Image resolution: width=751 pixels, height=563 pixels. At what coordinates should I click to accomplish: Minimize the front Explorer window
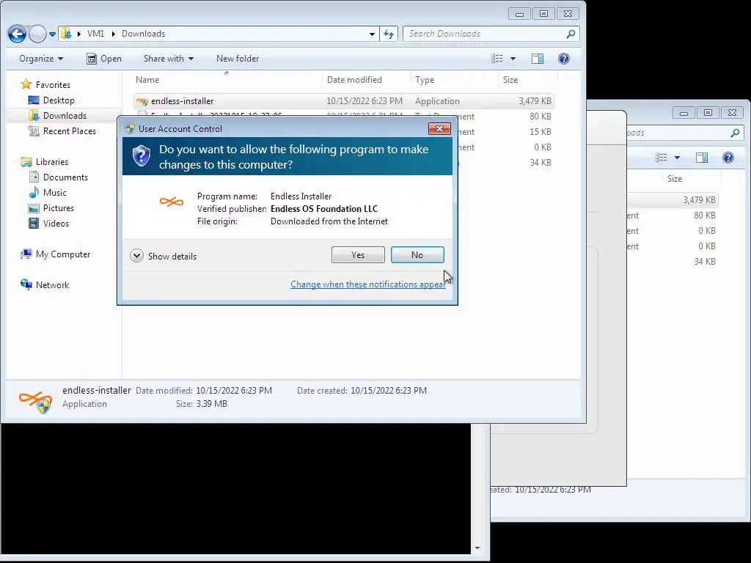[x=519, y=14]
